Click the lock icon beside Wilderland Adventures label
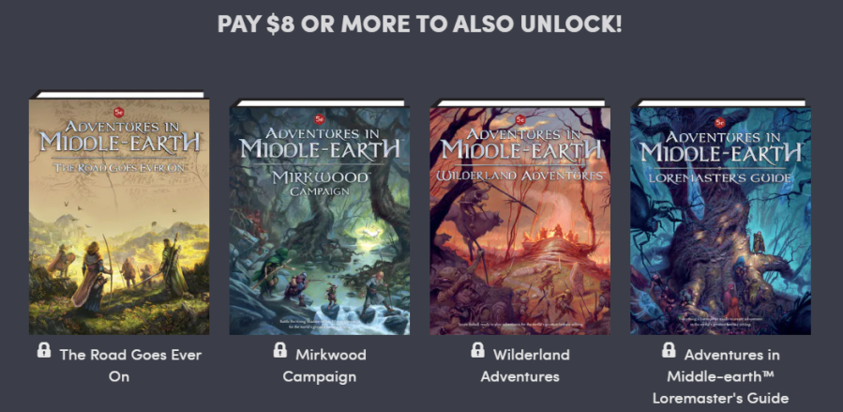Image resolution: width=843 pixels, height=412 pixels. tap(477, 350)
